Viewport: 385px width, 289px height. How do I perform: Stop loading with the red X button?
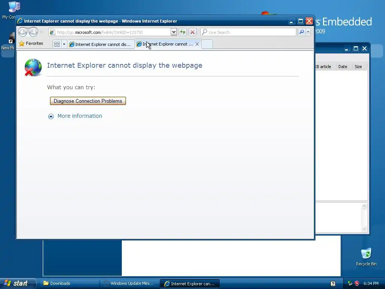pos(192,32)
